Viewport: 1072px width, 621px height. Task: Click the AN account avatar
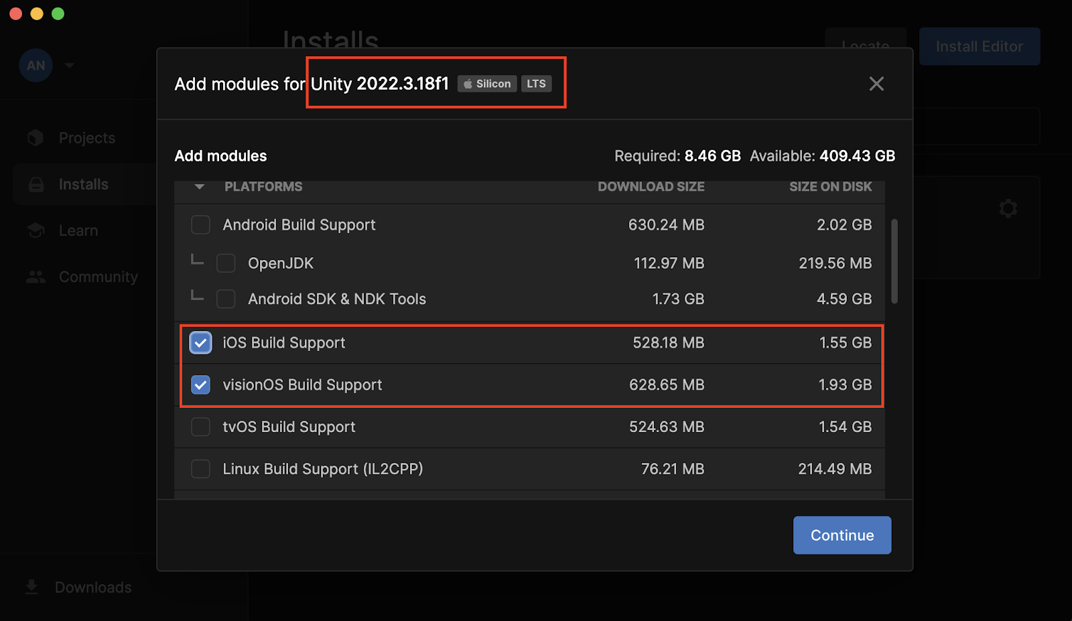pyautogui.click(x=36, y=66)
